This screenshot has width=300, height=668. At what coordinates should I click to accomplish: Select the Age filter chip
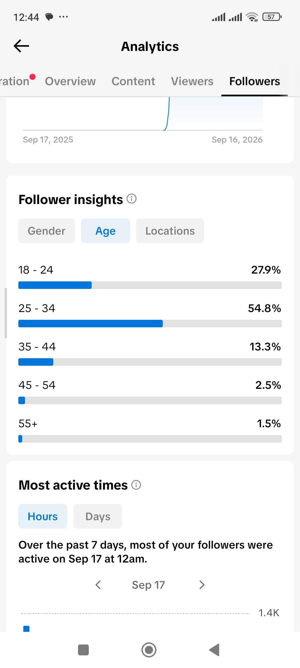coord(106,231)
